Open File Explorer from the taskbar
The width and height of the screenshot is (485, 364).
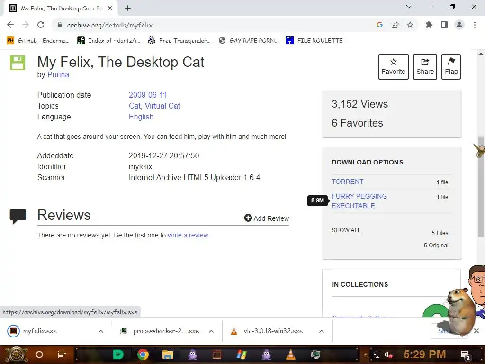167,355
